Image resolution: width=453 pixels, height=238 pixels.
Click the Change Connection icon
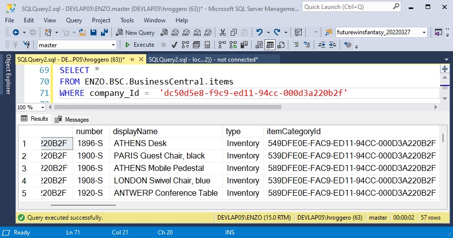[x=26, y=45]
